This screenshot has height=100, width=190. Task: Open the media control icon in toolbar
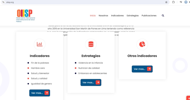(181, 2)
